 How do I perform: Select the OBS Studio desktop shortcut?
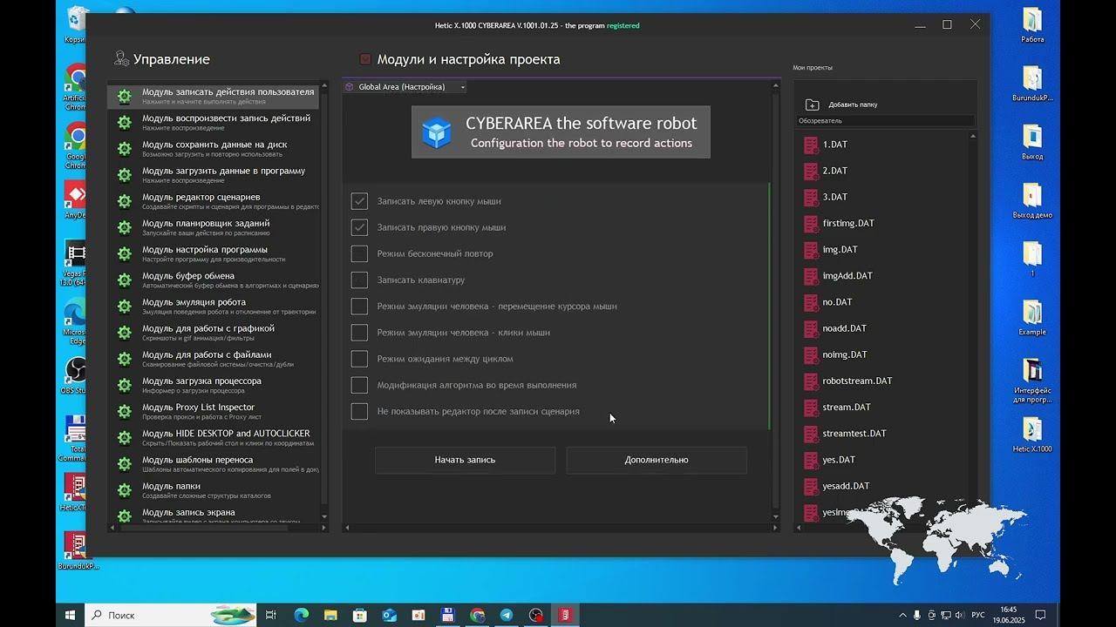pyautogui.click(x=76, y=375)
